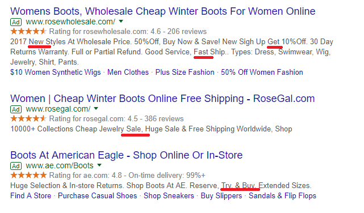The height and width of the screenshot is (213, 364).
Task: Open the Shop Sneakers sitelink
Action: pos(169,195)
